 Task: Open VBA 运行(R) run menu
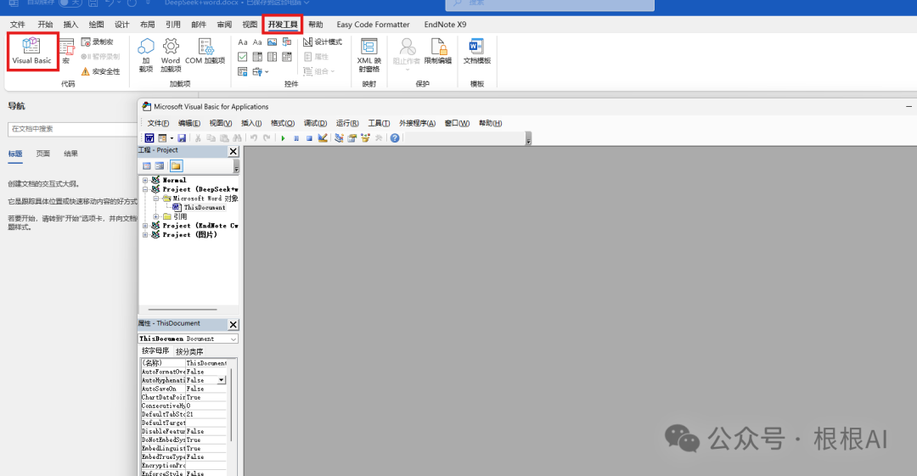coord(347,123)
